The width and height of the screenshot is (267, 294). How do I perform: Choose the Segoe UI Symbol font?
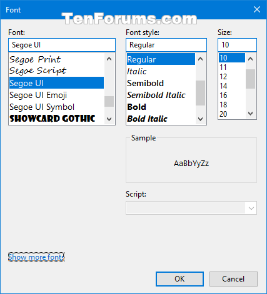(x=56, y=107)
